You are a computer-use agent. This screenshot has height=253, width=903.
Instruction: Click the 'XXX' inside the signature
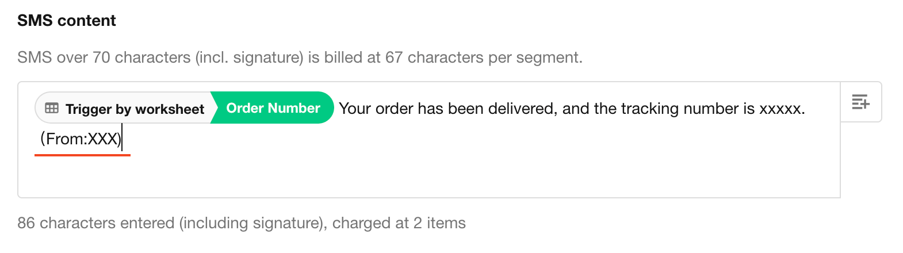(102, 139)
